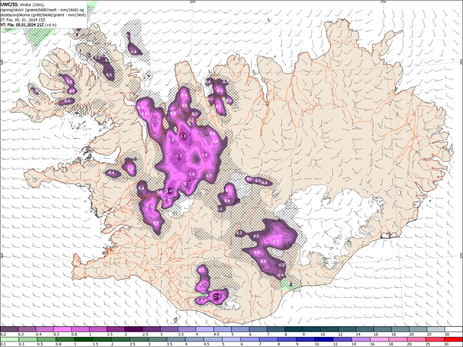Click the line 'slydda/snjókoma (grátt/bleikt/grænt - mm/1klst)'
This screenshot has height=347, width=463.
(43, 15)
